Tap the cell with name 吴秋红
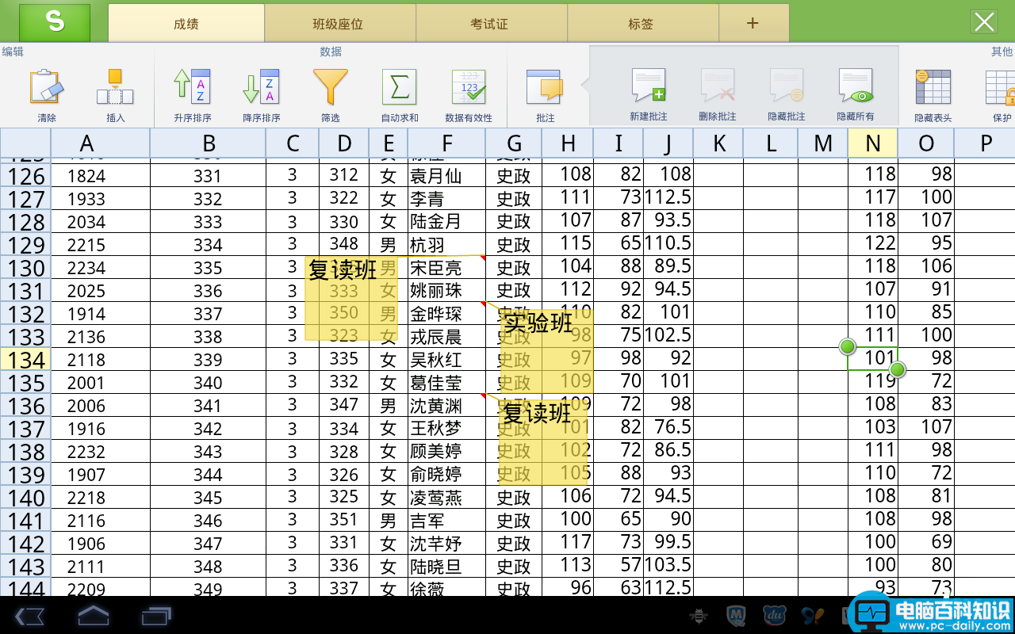 446,360
